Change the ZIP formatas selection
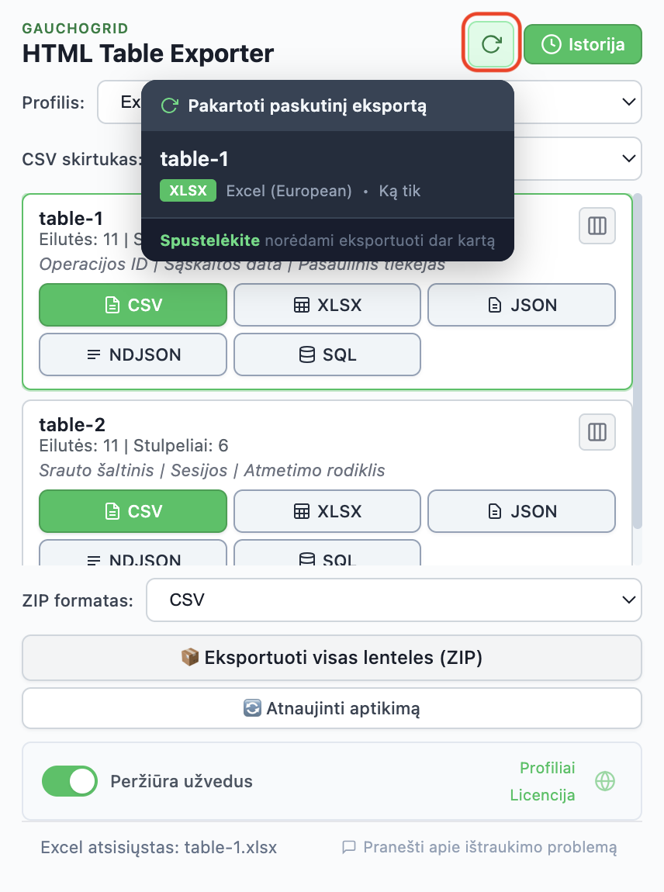Screen dimensions: 664x892 click(393, 600)
